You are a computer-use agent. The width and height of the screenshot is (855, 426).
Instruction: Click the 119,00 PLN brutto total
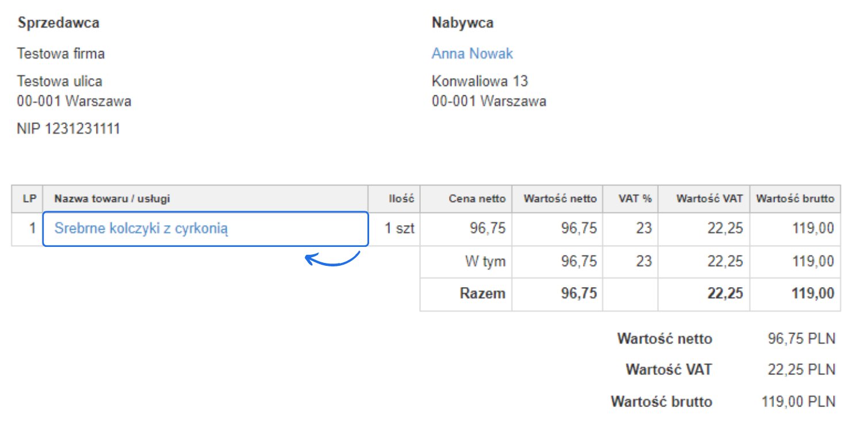[800, 401]
